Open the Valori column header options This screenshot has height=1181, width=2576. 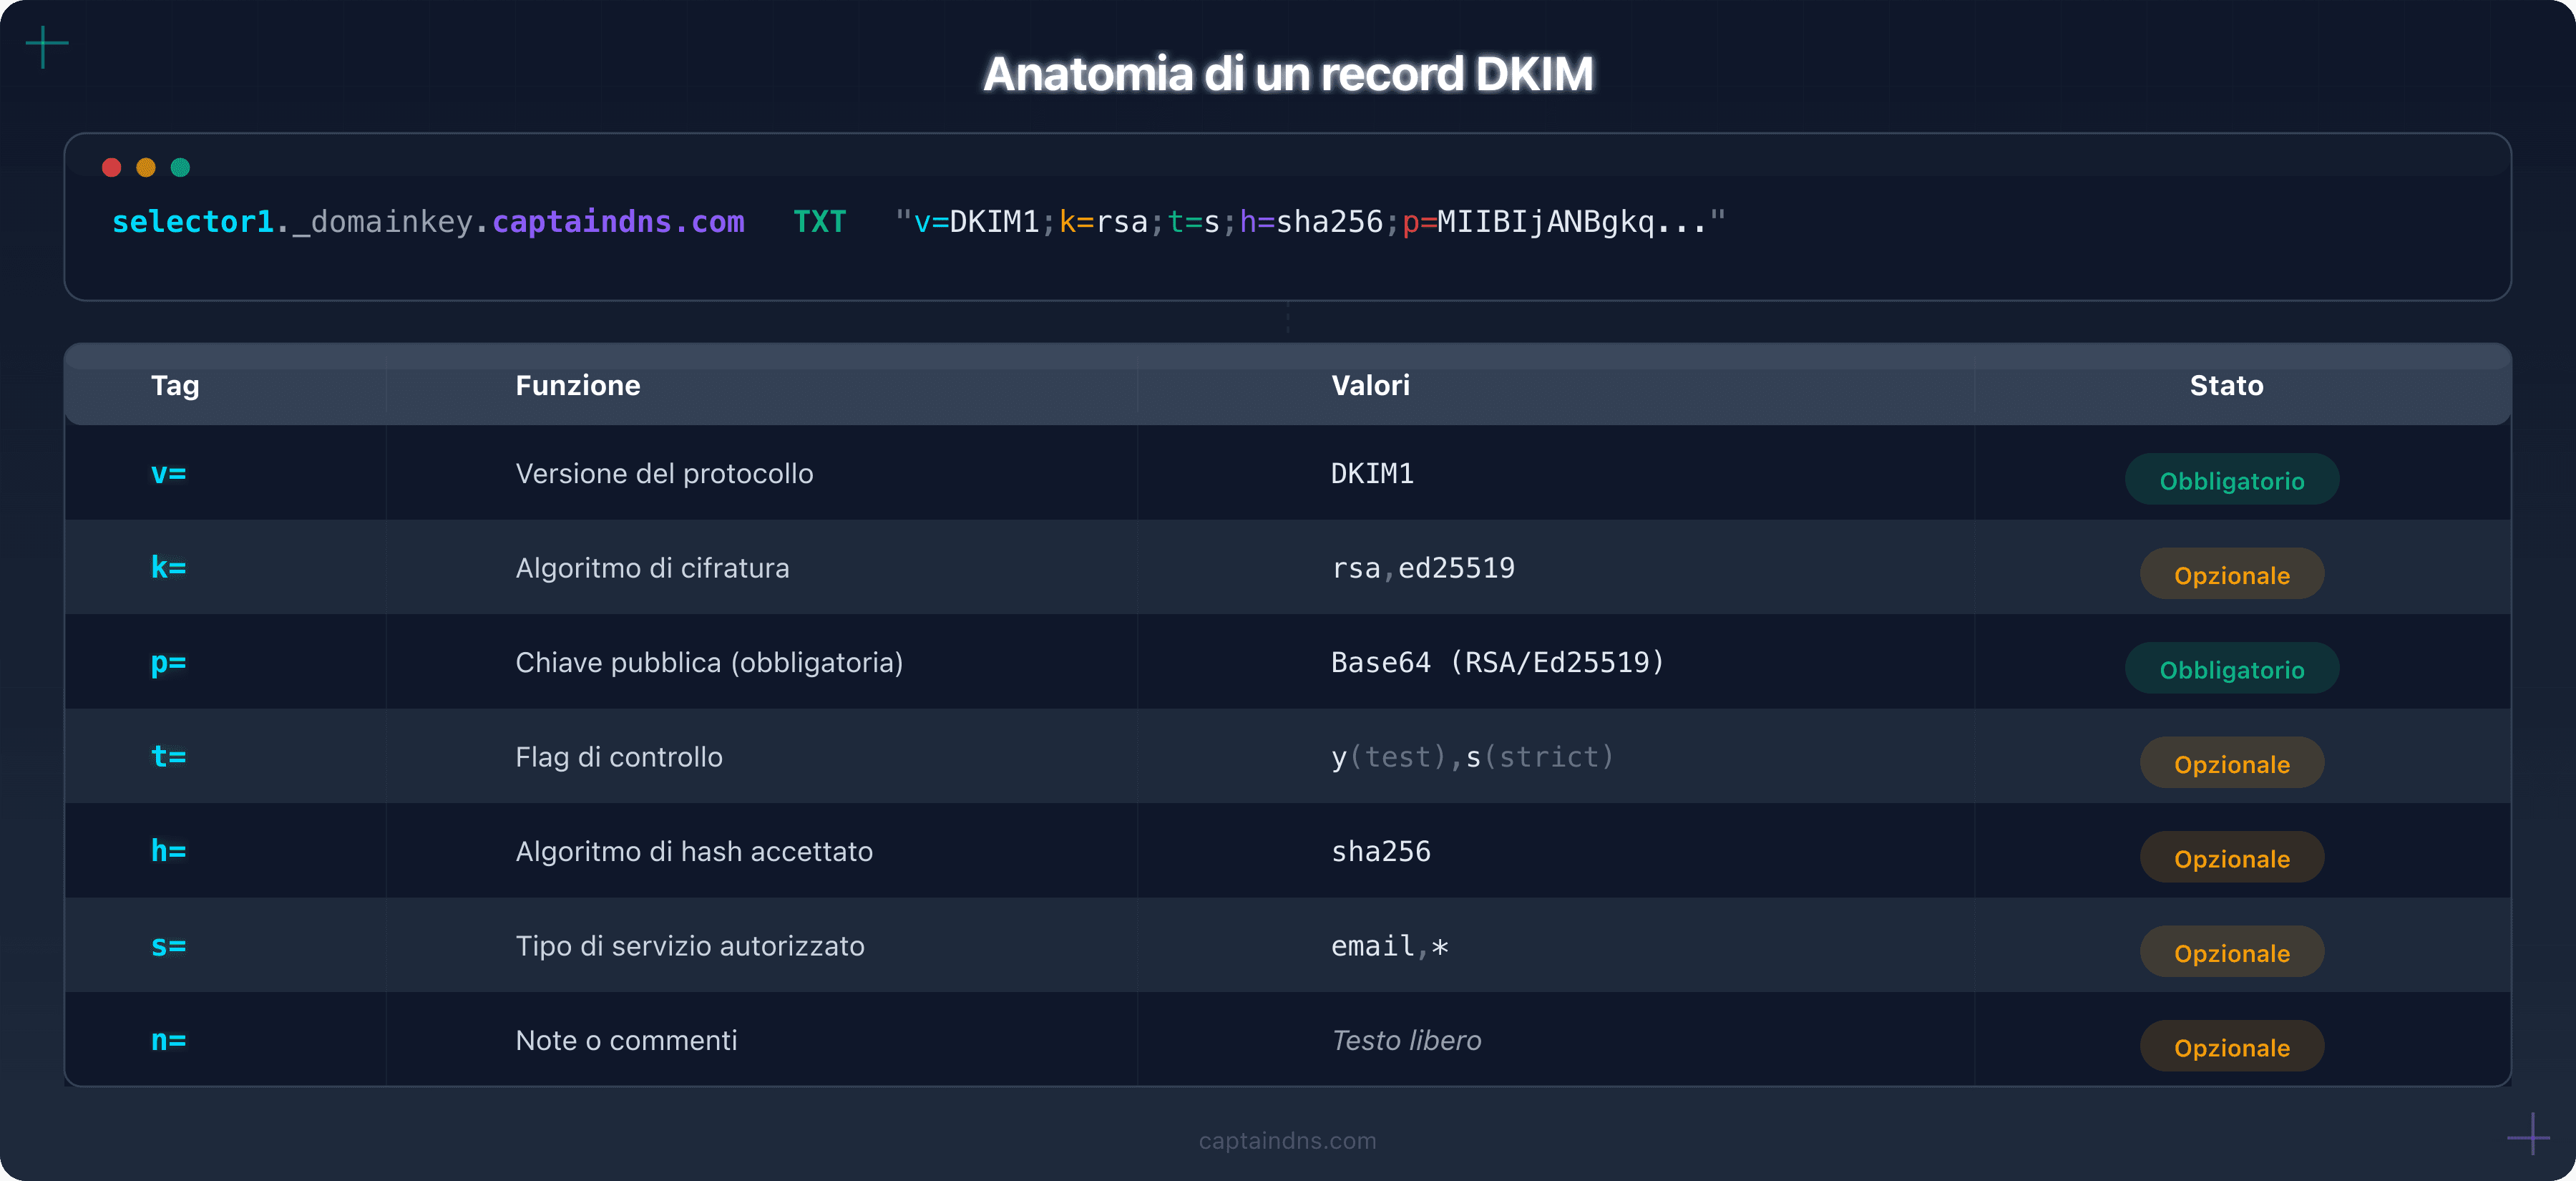click(x=1370, y=385)
